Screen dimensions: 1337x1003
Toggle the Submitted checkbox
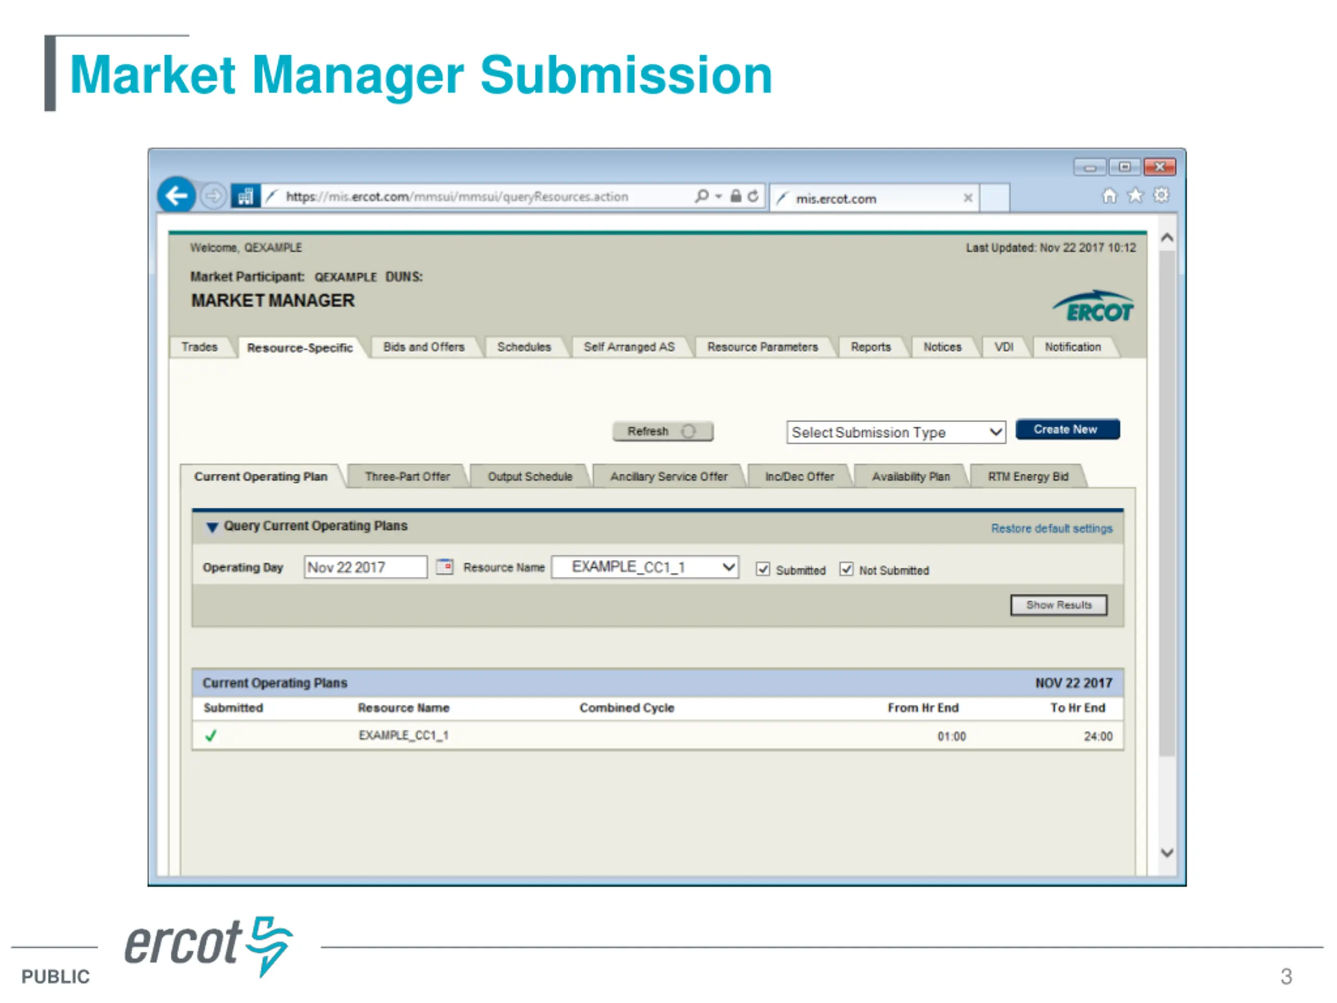point(763,569)
